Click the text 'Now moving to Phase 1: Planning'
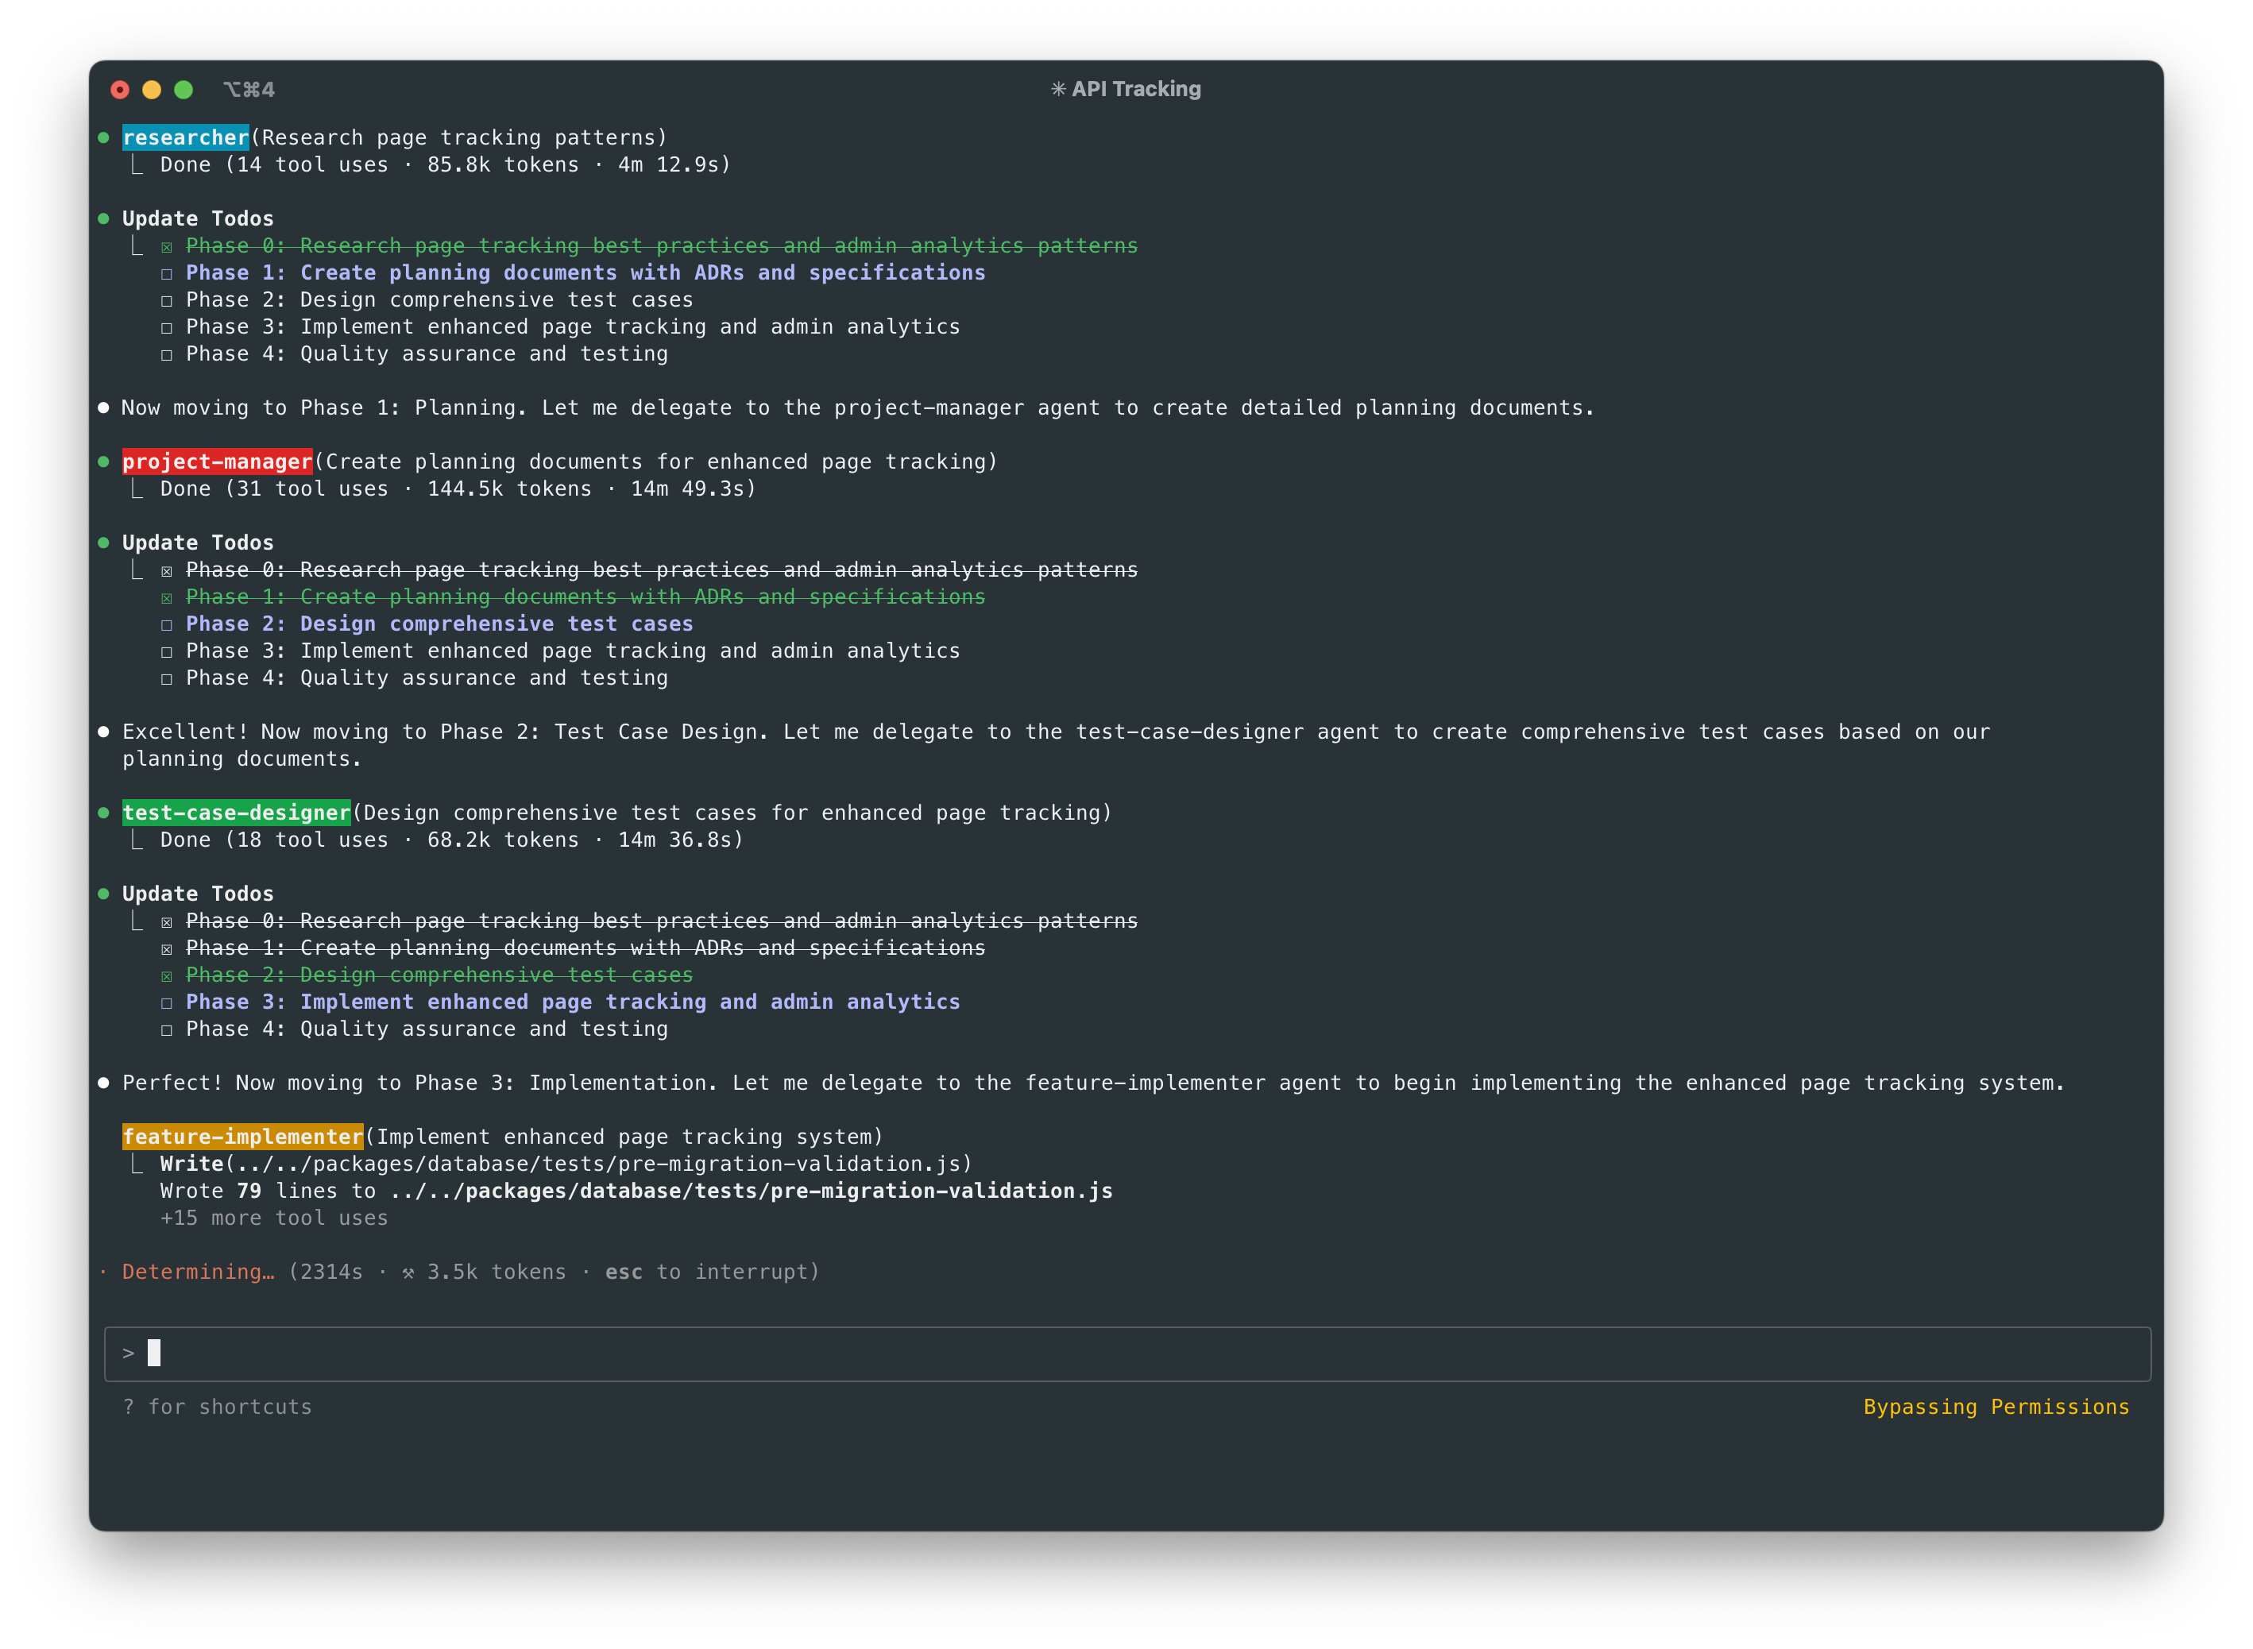This screenshot has width=2253, height=1649. pyautogui.click(x=324, y=407)
